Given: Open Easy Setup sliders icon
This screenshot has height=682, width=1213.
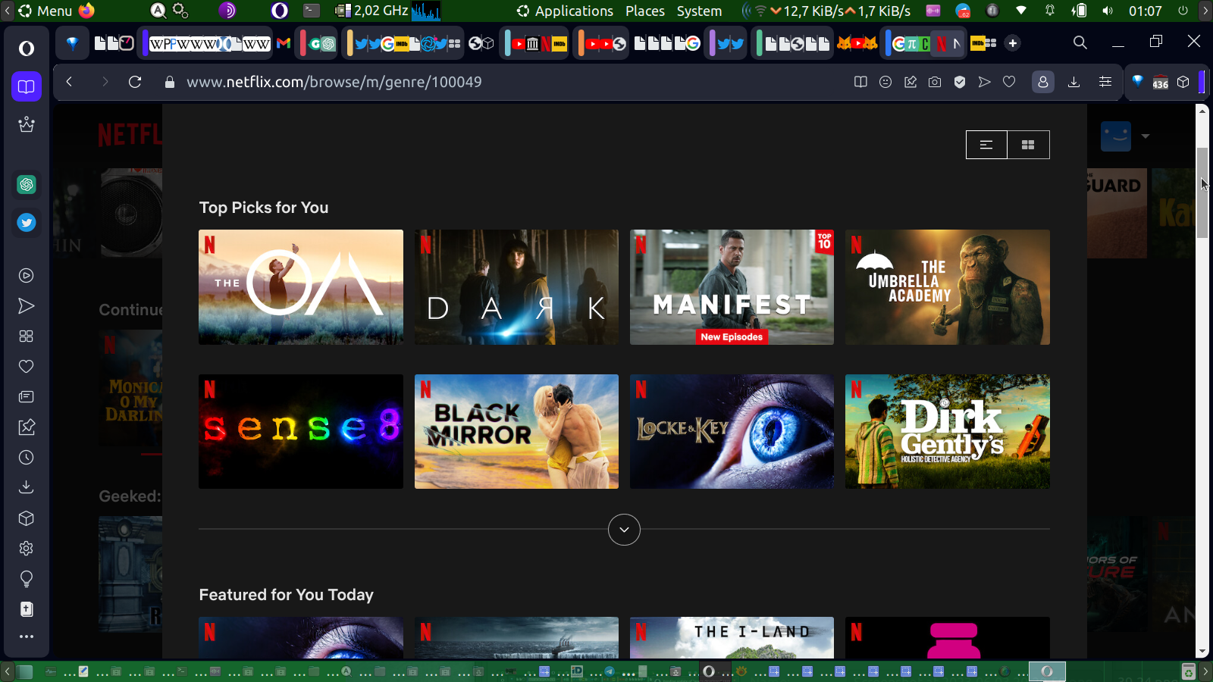Looking at the screenshot, I should coord(1105,82).
